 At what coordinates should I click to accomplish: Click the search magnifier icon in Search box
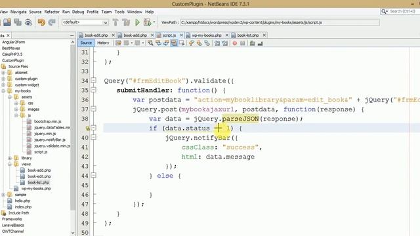click(385, 11)
